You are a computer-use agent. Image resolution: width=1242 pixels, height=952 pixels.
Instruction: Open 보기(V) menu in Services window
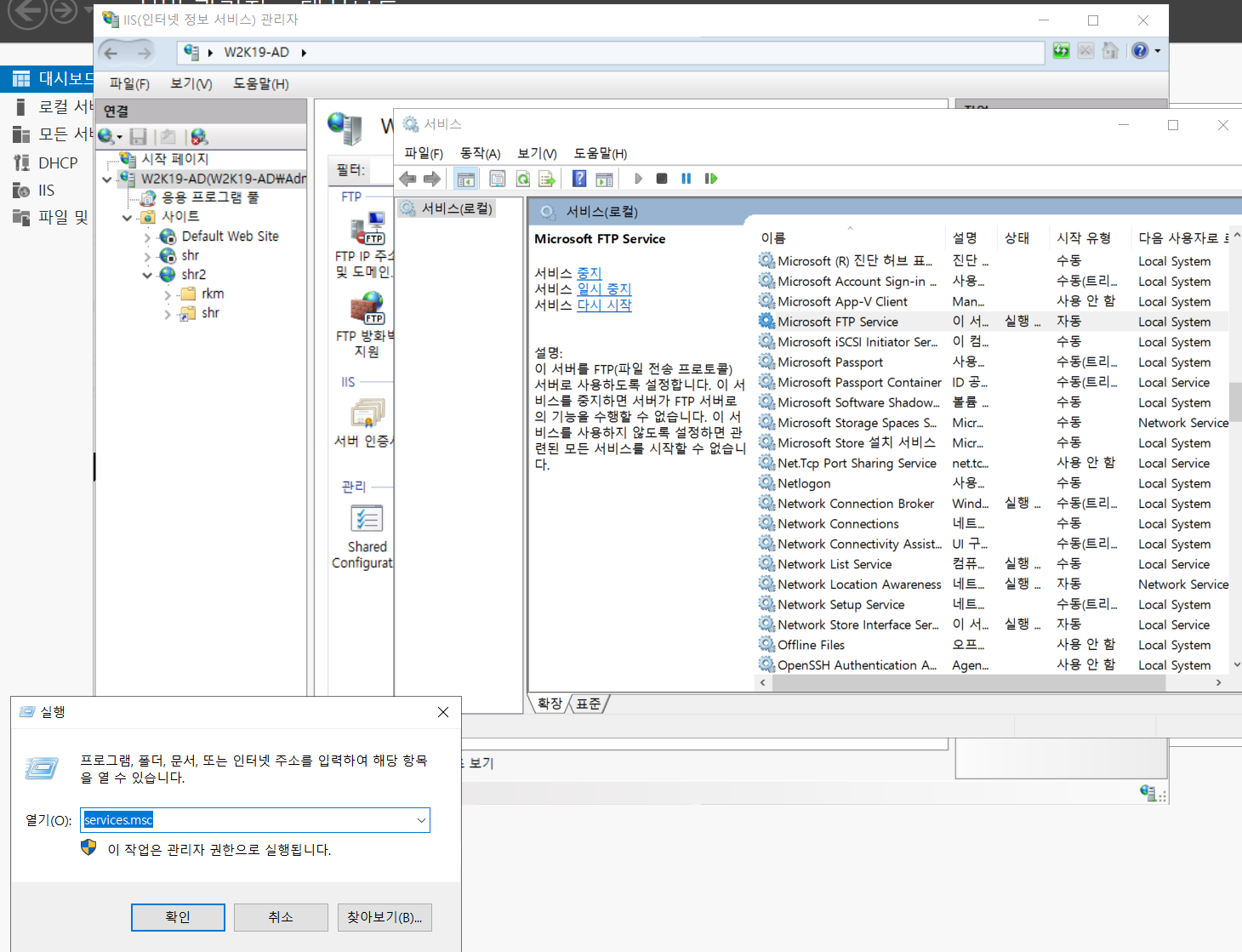538,153
